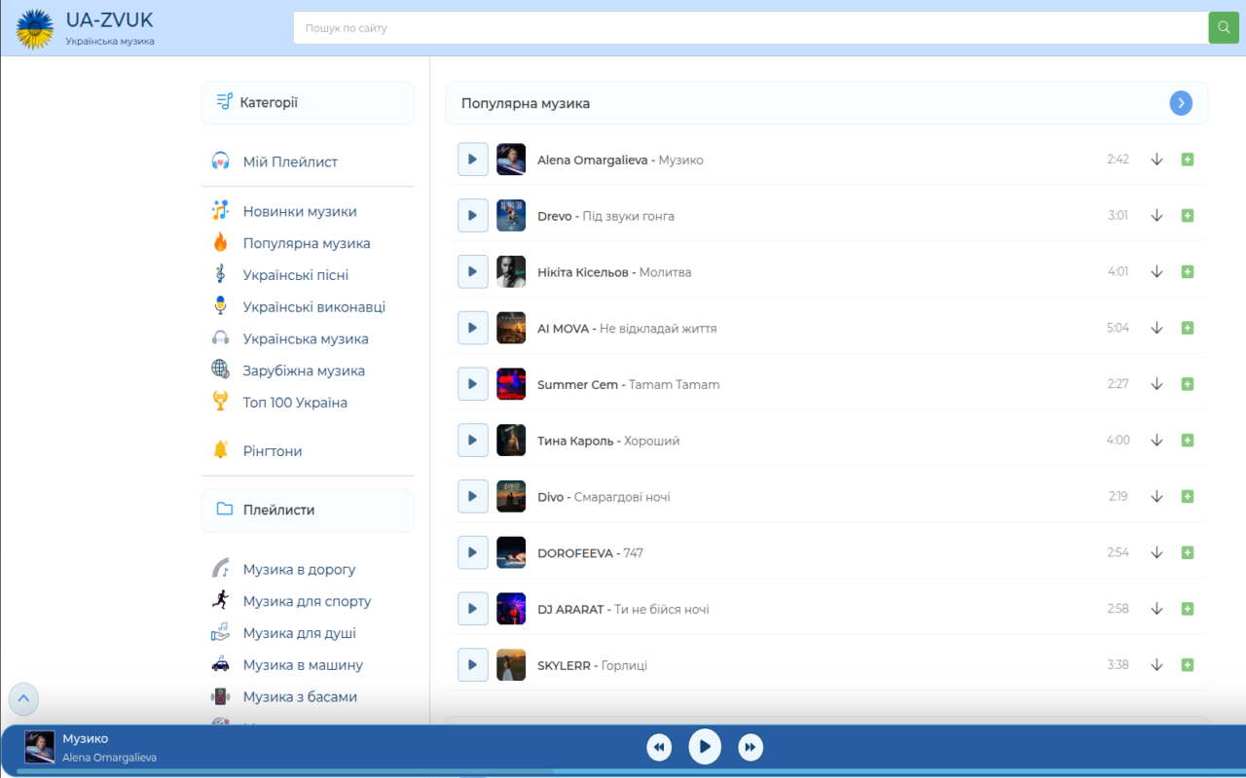Image resolution: width=1246 pixels, height=778 pixels.
Task: Expand Популярна музика with the blue chevron
Action: tap(1181, 103)
